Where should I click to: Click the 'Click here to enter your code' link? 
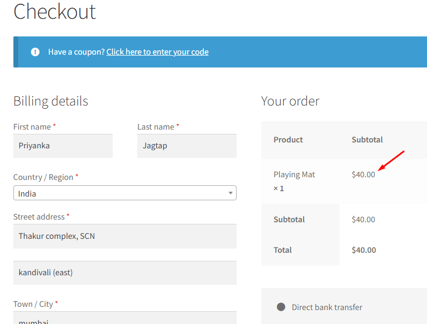(x=157, y=52)
